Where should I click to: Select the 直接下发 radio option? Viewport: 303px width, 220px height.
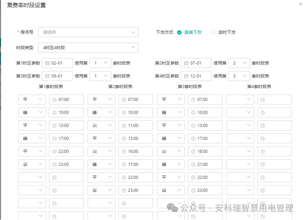pyautogui.click(x=189, y=32)
